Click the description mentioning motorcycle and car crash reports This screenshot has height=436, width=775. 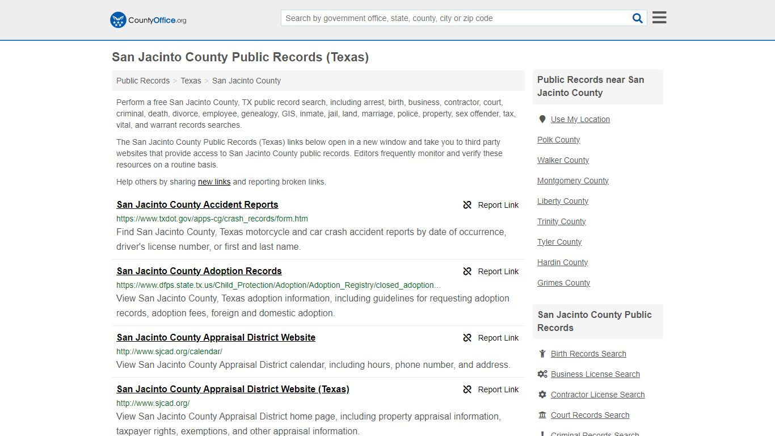click(311, 240)
